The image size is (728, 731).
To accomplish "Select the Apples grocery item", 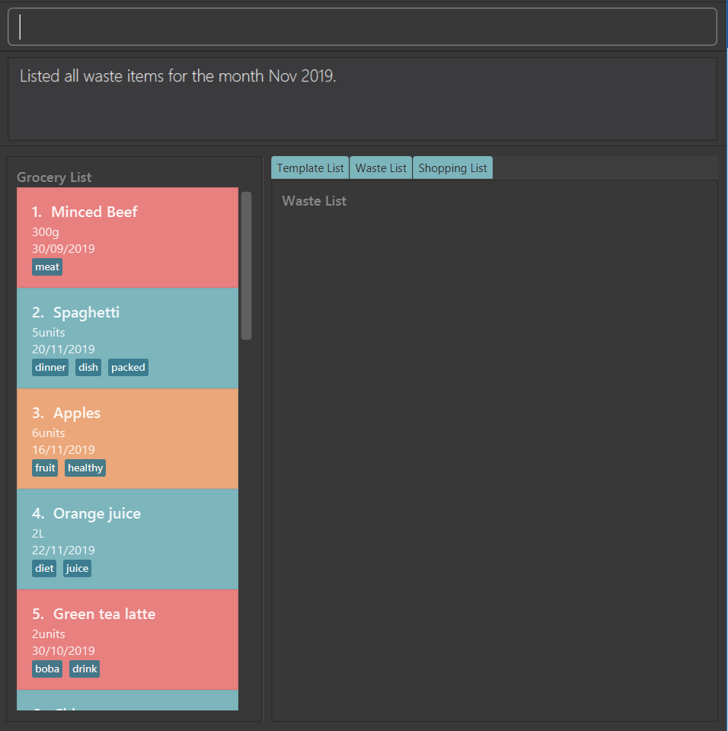I will coord(127,439).
